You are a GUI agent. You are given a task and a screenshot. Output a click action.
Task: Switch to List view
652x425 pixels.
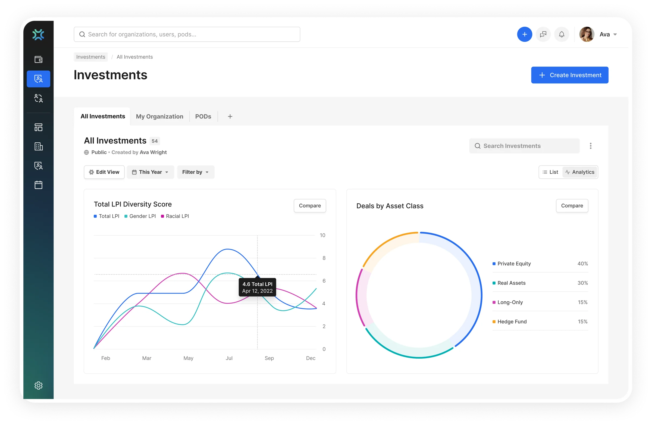[550, 172]
